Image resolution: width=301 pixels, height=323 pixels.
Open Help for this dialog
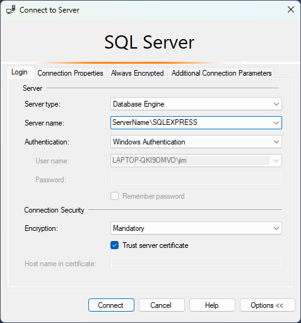coord(212,305)
